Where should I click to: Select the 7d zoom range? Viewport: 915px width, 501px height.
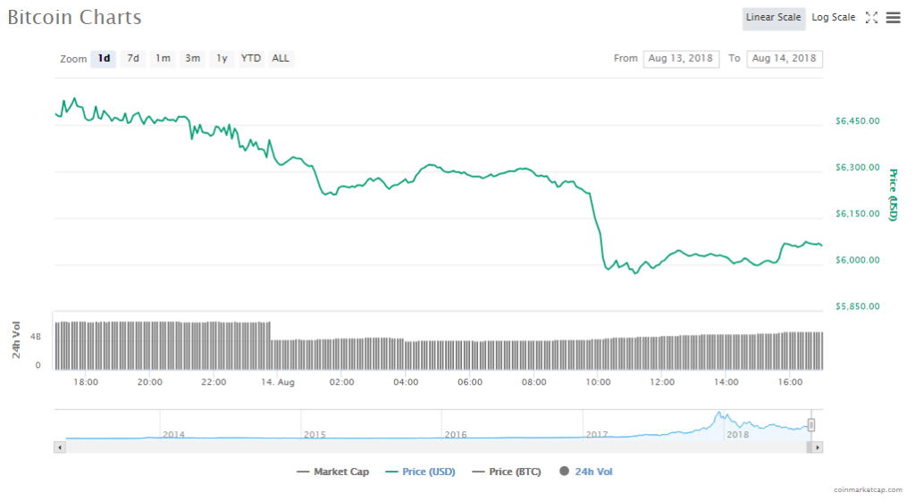point(133,59)
